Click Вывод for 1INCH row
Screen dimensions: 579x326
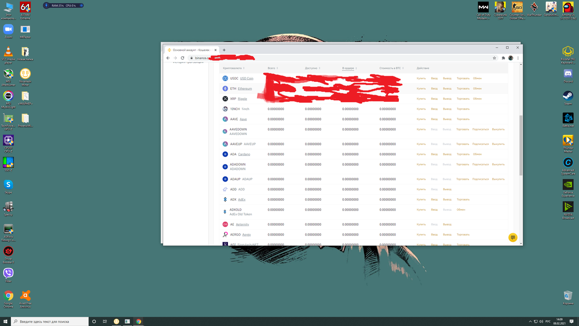[x=447, y=109]
